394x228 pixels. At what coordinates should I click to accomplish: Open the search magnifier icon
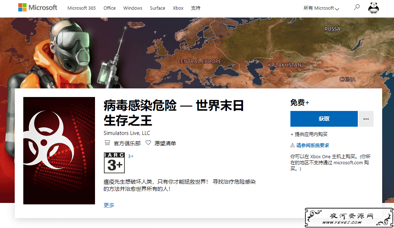click(x=357, y=7)
